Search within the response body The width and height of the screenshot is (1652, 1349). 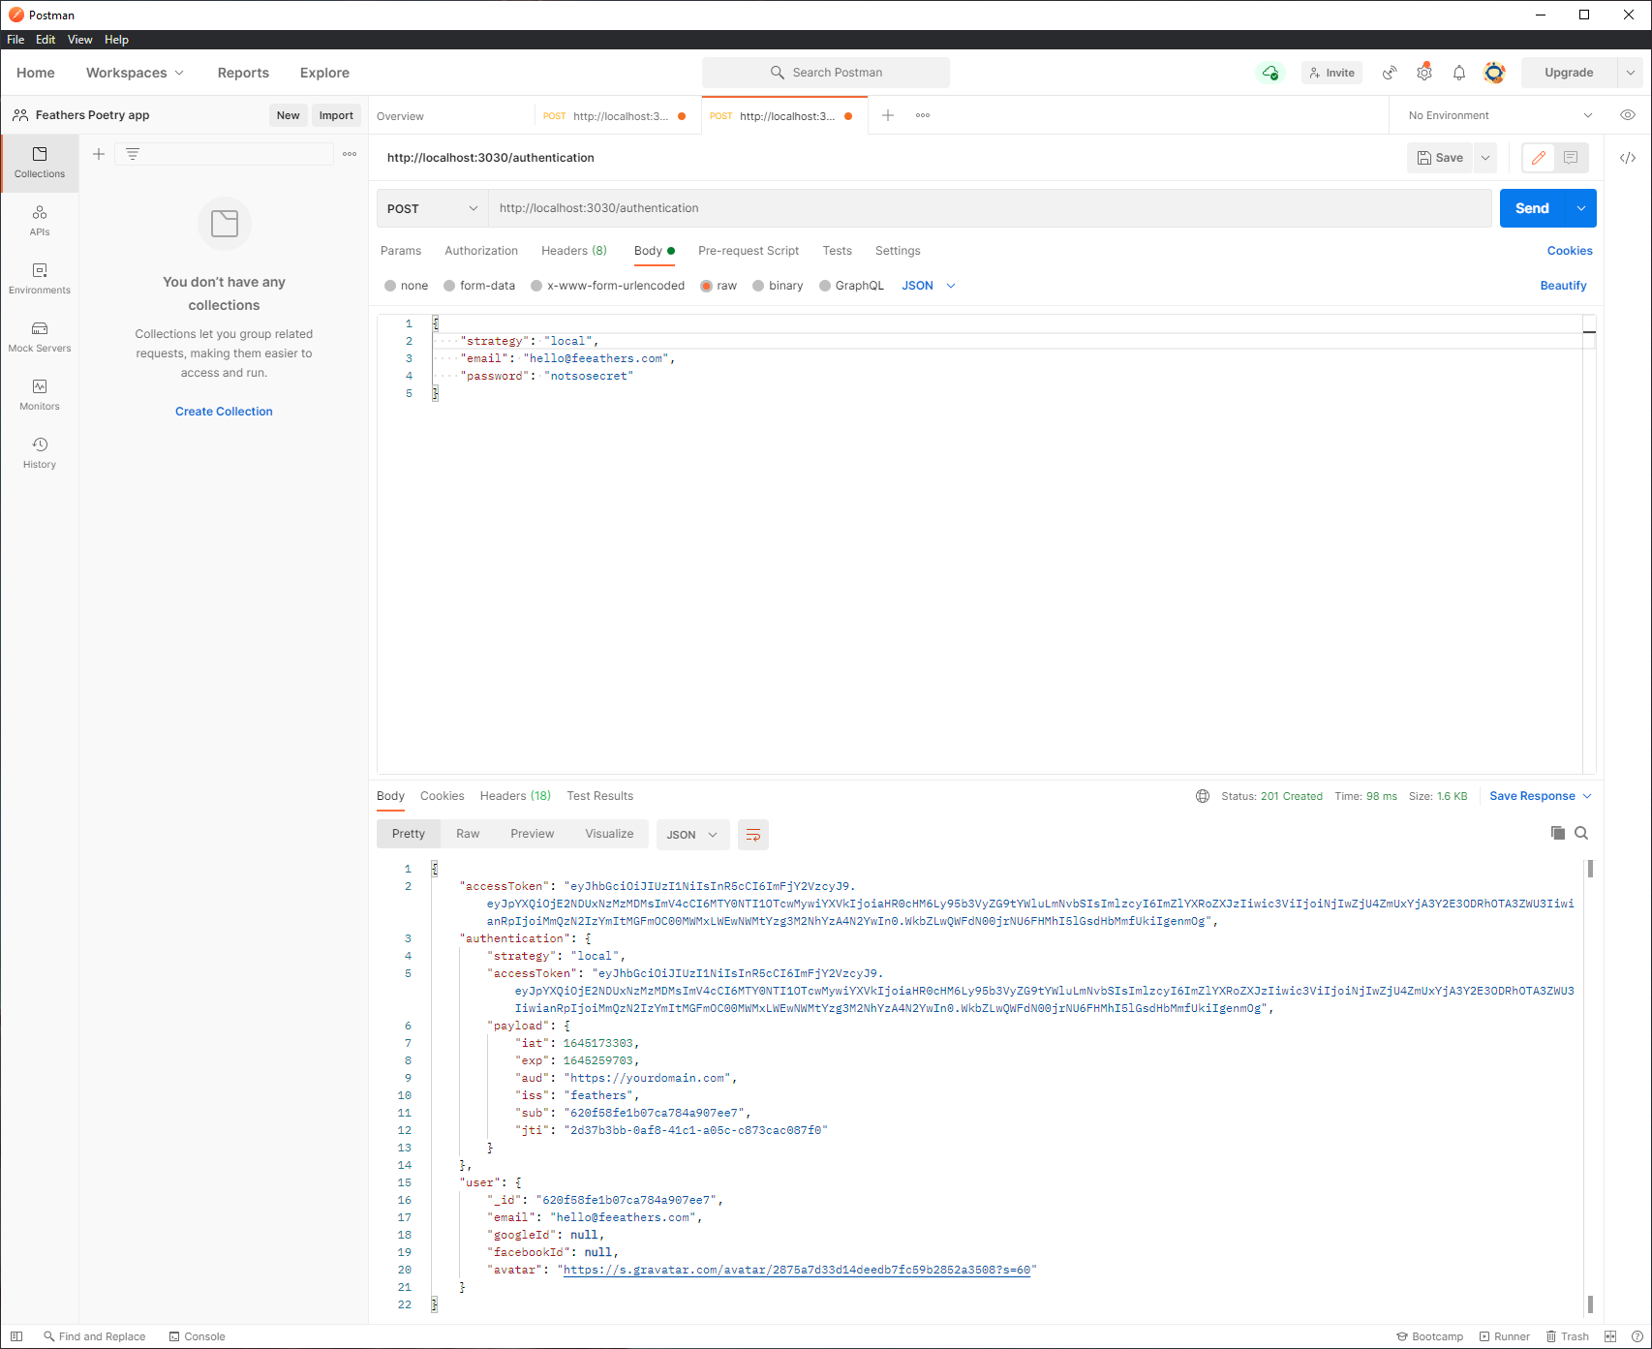click(x=1581, y=833)
